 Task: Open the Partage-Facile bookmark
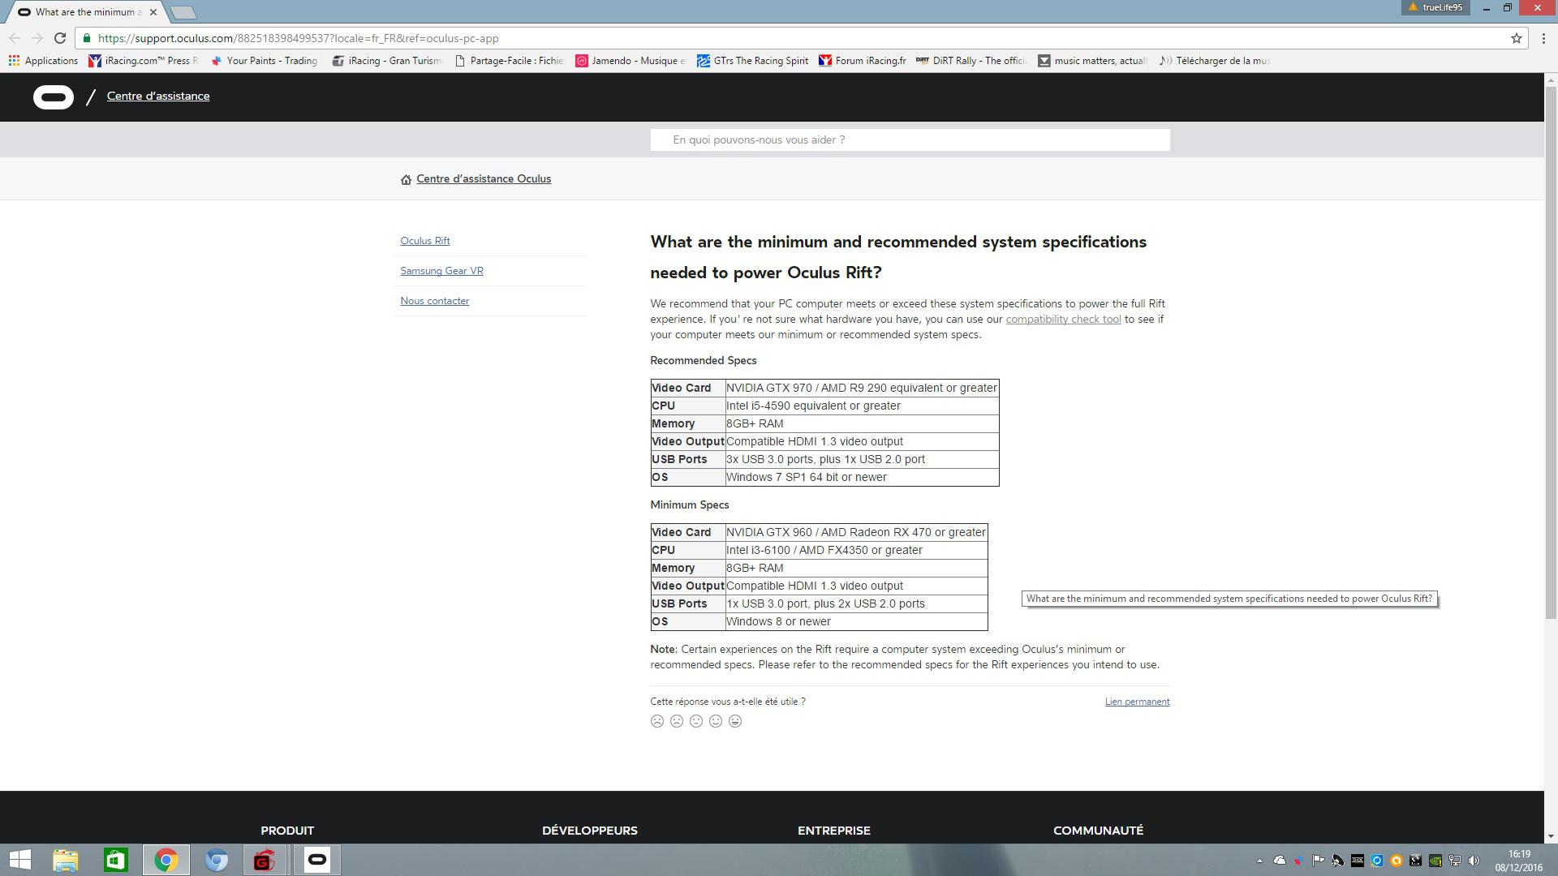click(x=509, y=61)
